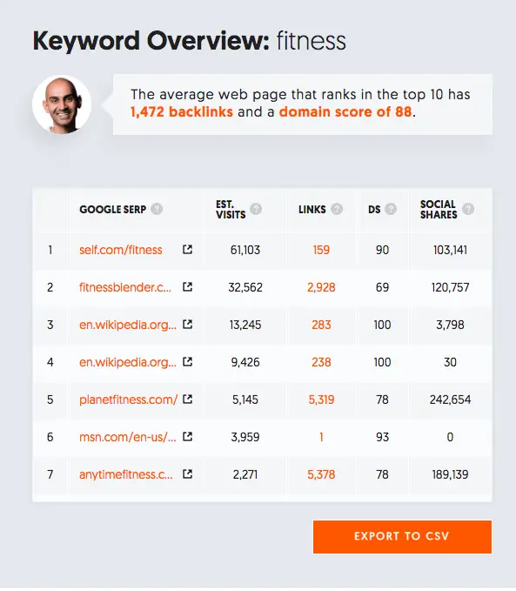Screen dimensions: 516x591
Task: View the 159 links for self.com
Action: pyautogui.click(x=321, y=250)
